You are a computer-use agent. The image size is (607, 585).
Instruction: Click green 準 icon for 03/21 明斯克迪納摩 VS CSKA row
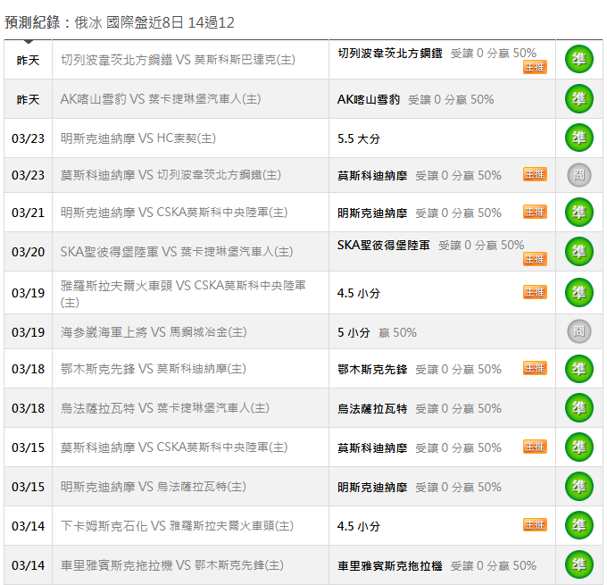(579, 213)
